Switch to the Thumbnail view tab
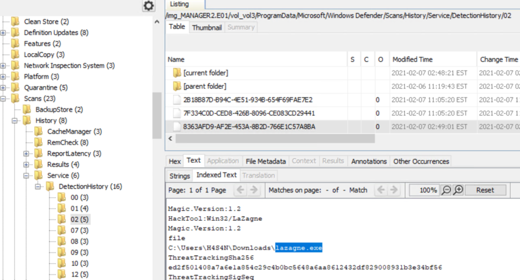520x280 pixels. 207,27
